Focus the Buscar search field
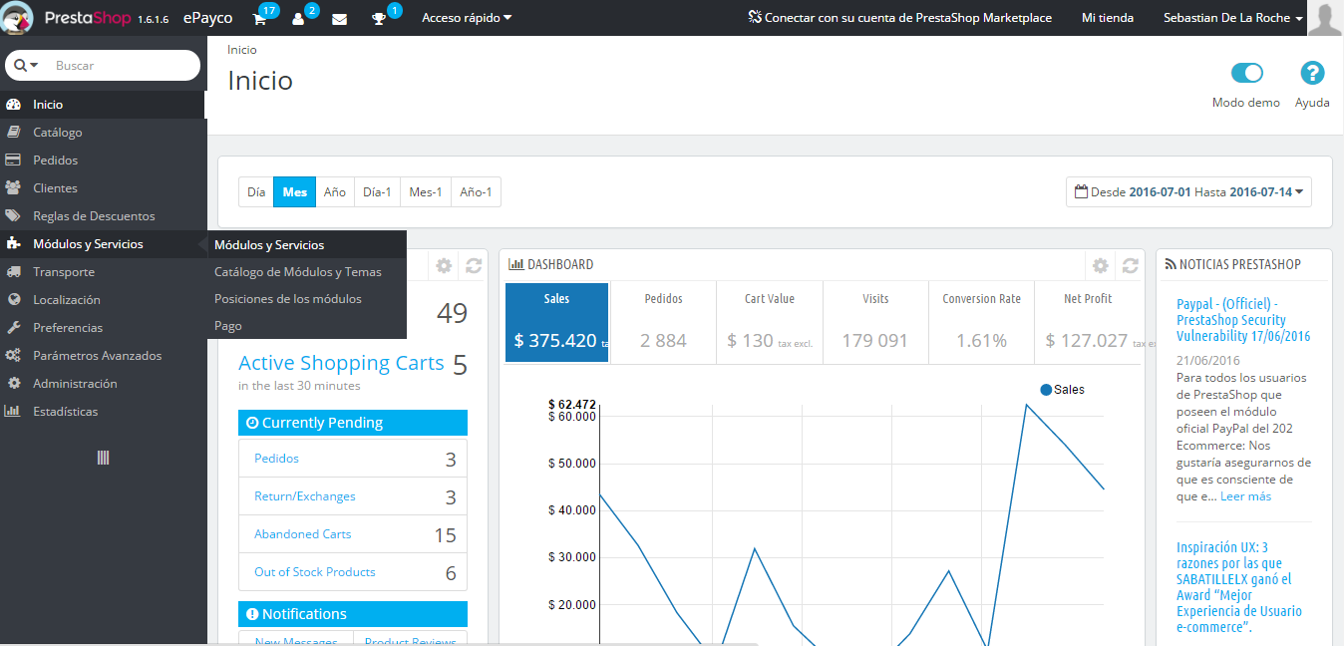Image resolution: width=1344 pixels, height=646 pixels. [x=122, y=65]
